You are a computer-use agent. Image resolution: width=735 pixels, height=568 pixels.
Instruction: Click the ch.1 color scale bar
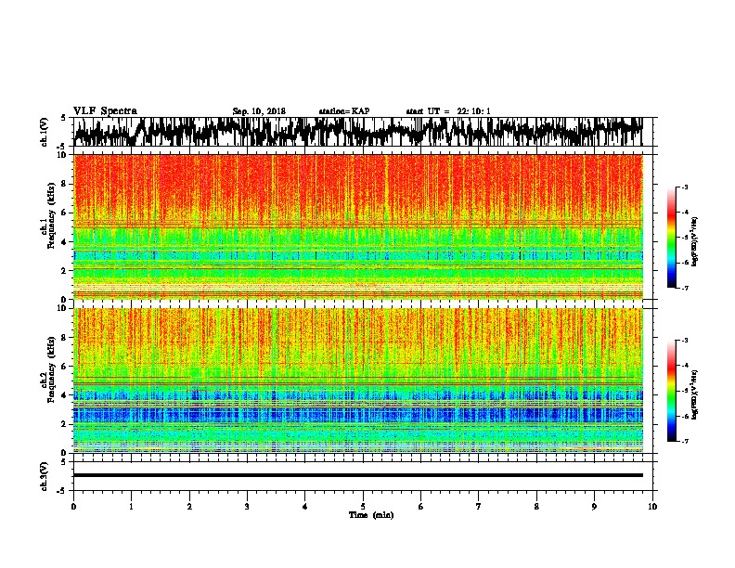[x=672, y=238]
